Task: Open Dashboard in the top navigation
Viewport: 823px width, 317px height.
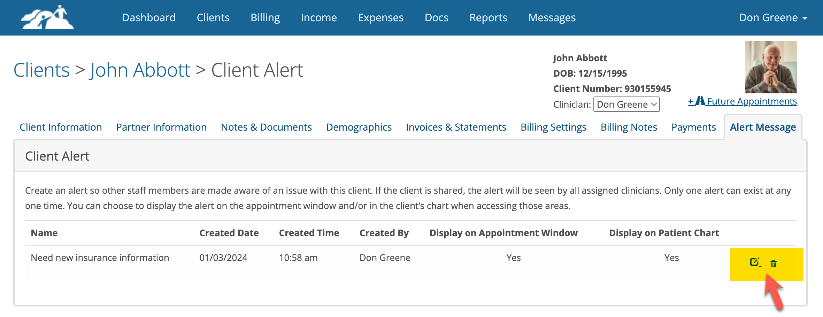Action: [x=149, y=17]
